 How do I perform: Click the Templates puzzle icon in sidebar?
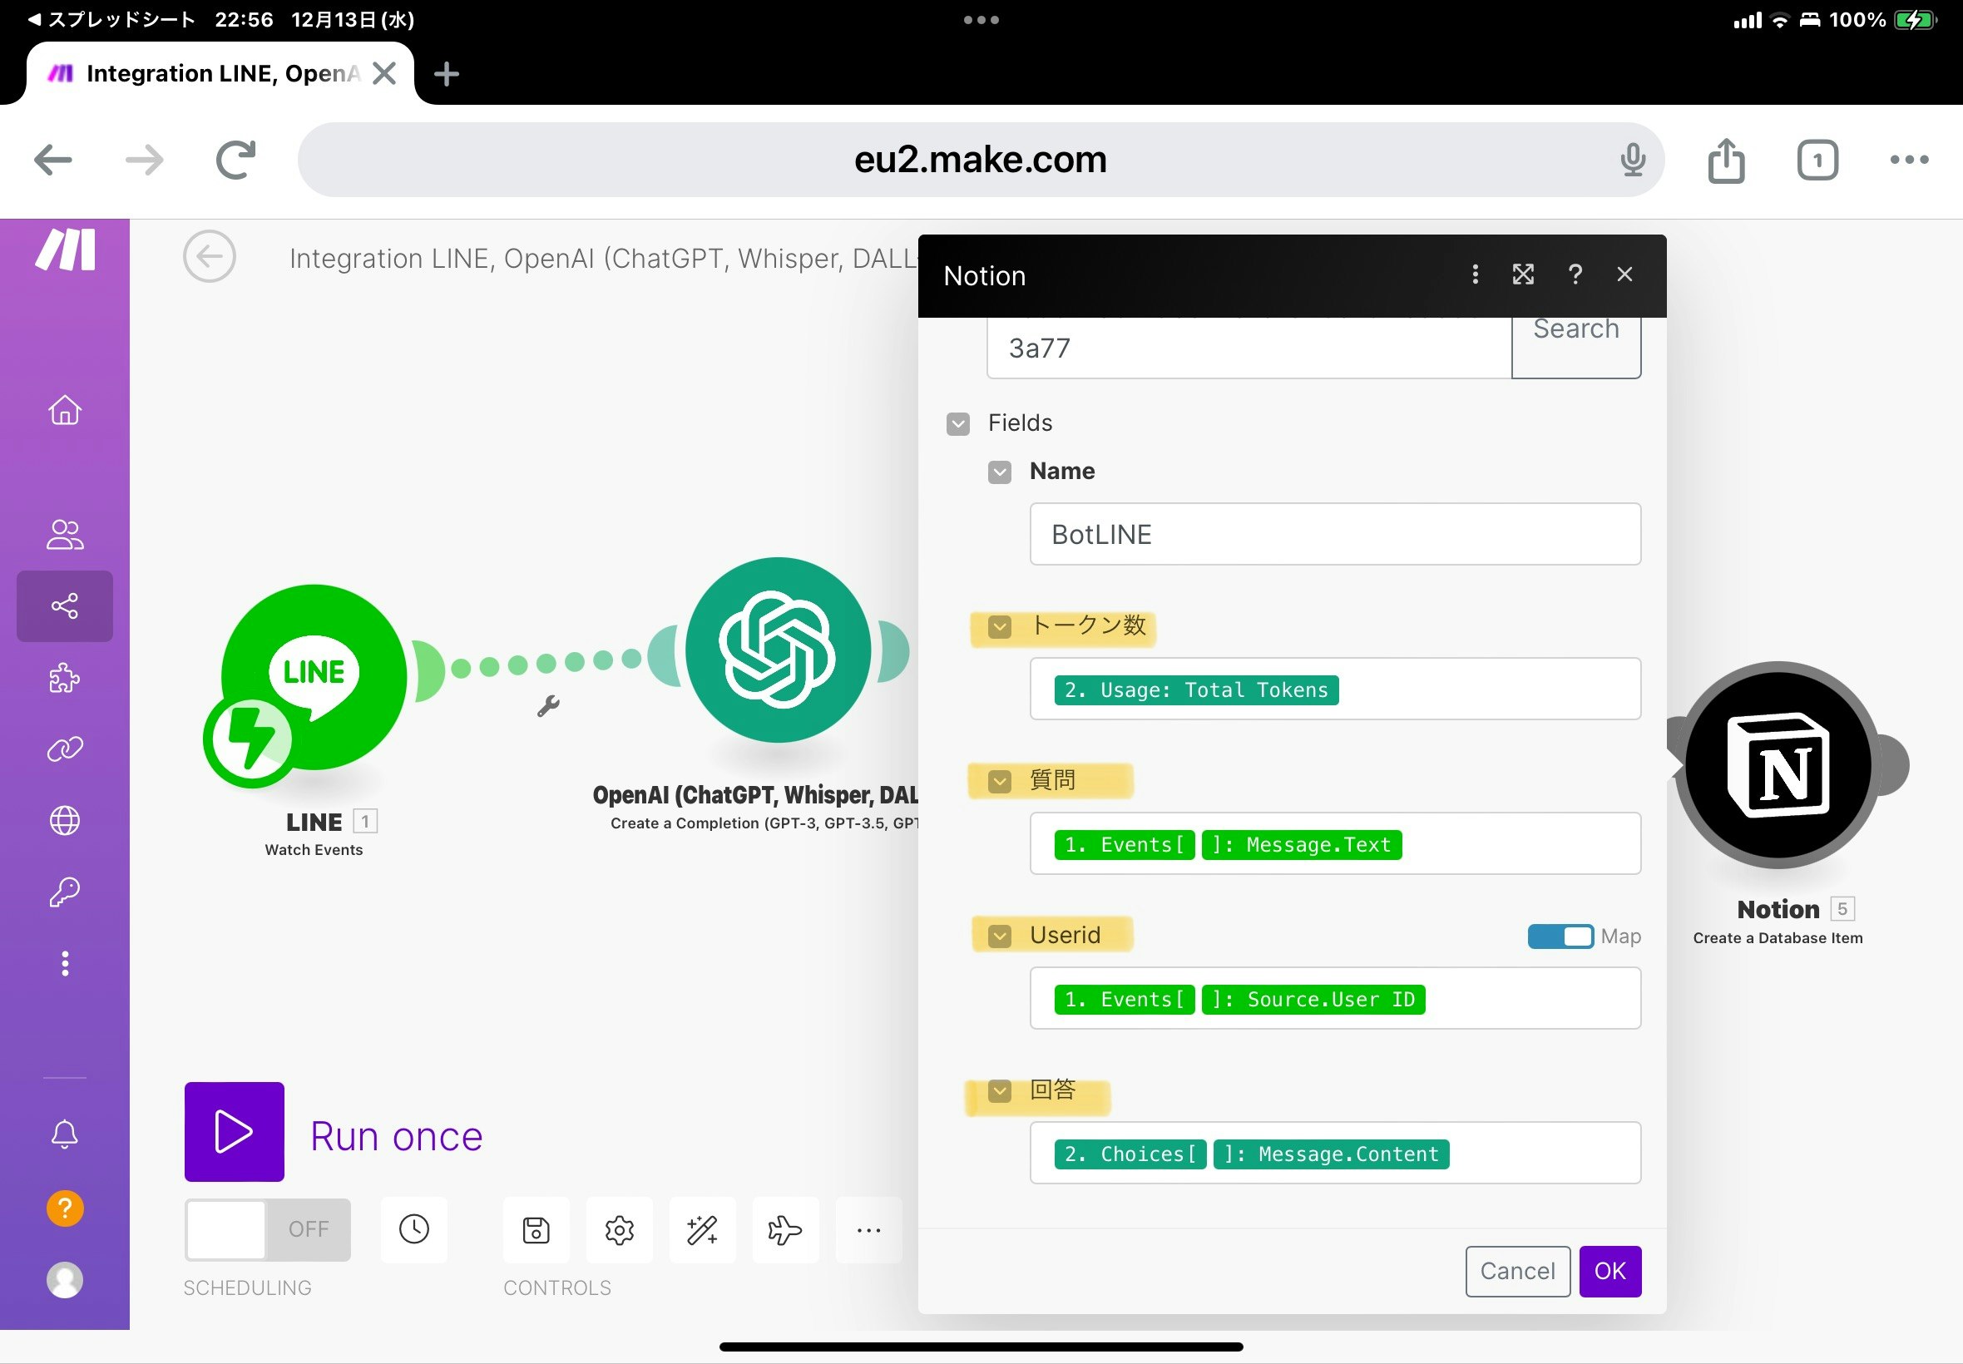(x=65, y=679)
